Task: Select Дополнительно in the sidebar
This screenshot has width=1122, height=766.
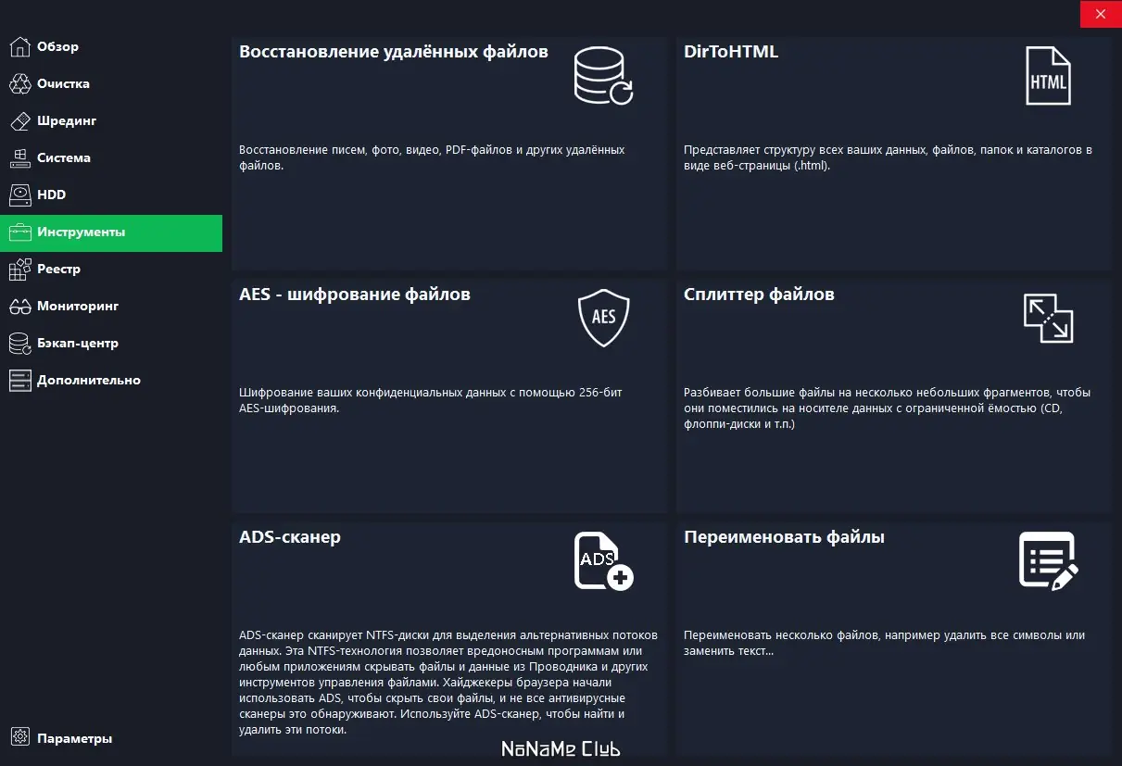Action: pyautogui.click(x=111, y=381)
